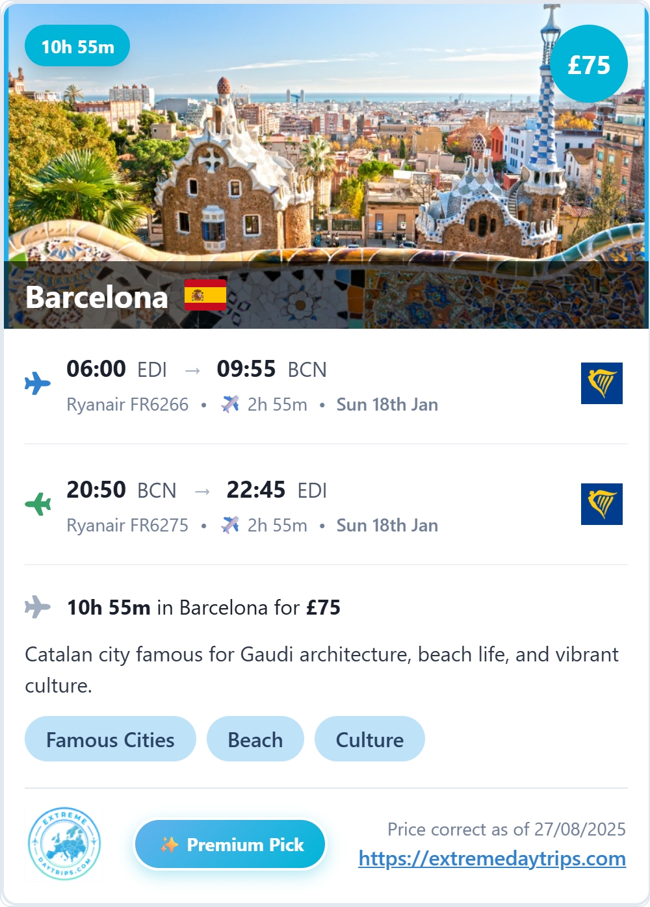This screenshot has height=907, width=650.
Task: Select the Beach tag
Action: (x=255, y=739)
